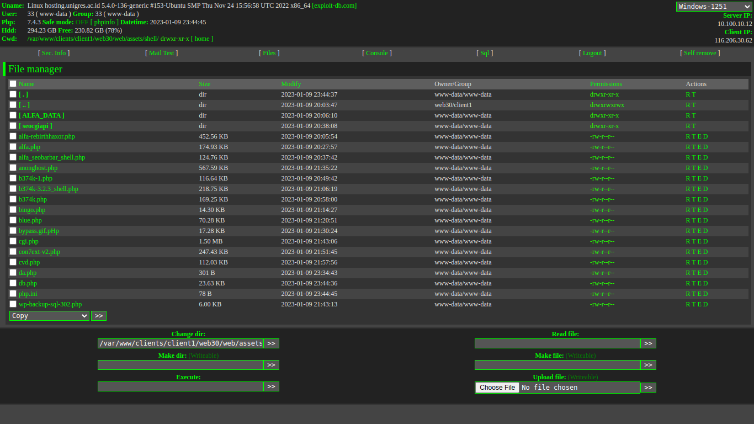This screenshot has height=424, width=754.
Task: Go up to the parent [ .. ] directory
Action: 24,105
